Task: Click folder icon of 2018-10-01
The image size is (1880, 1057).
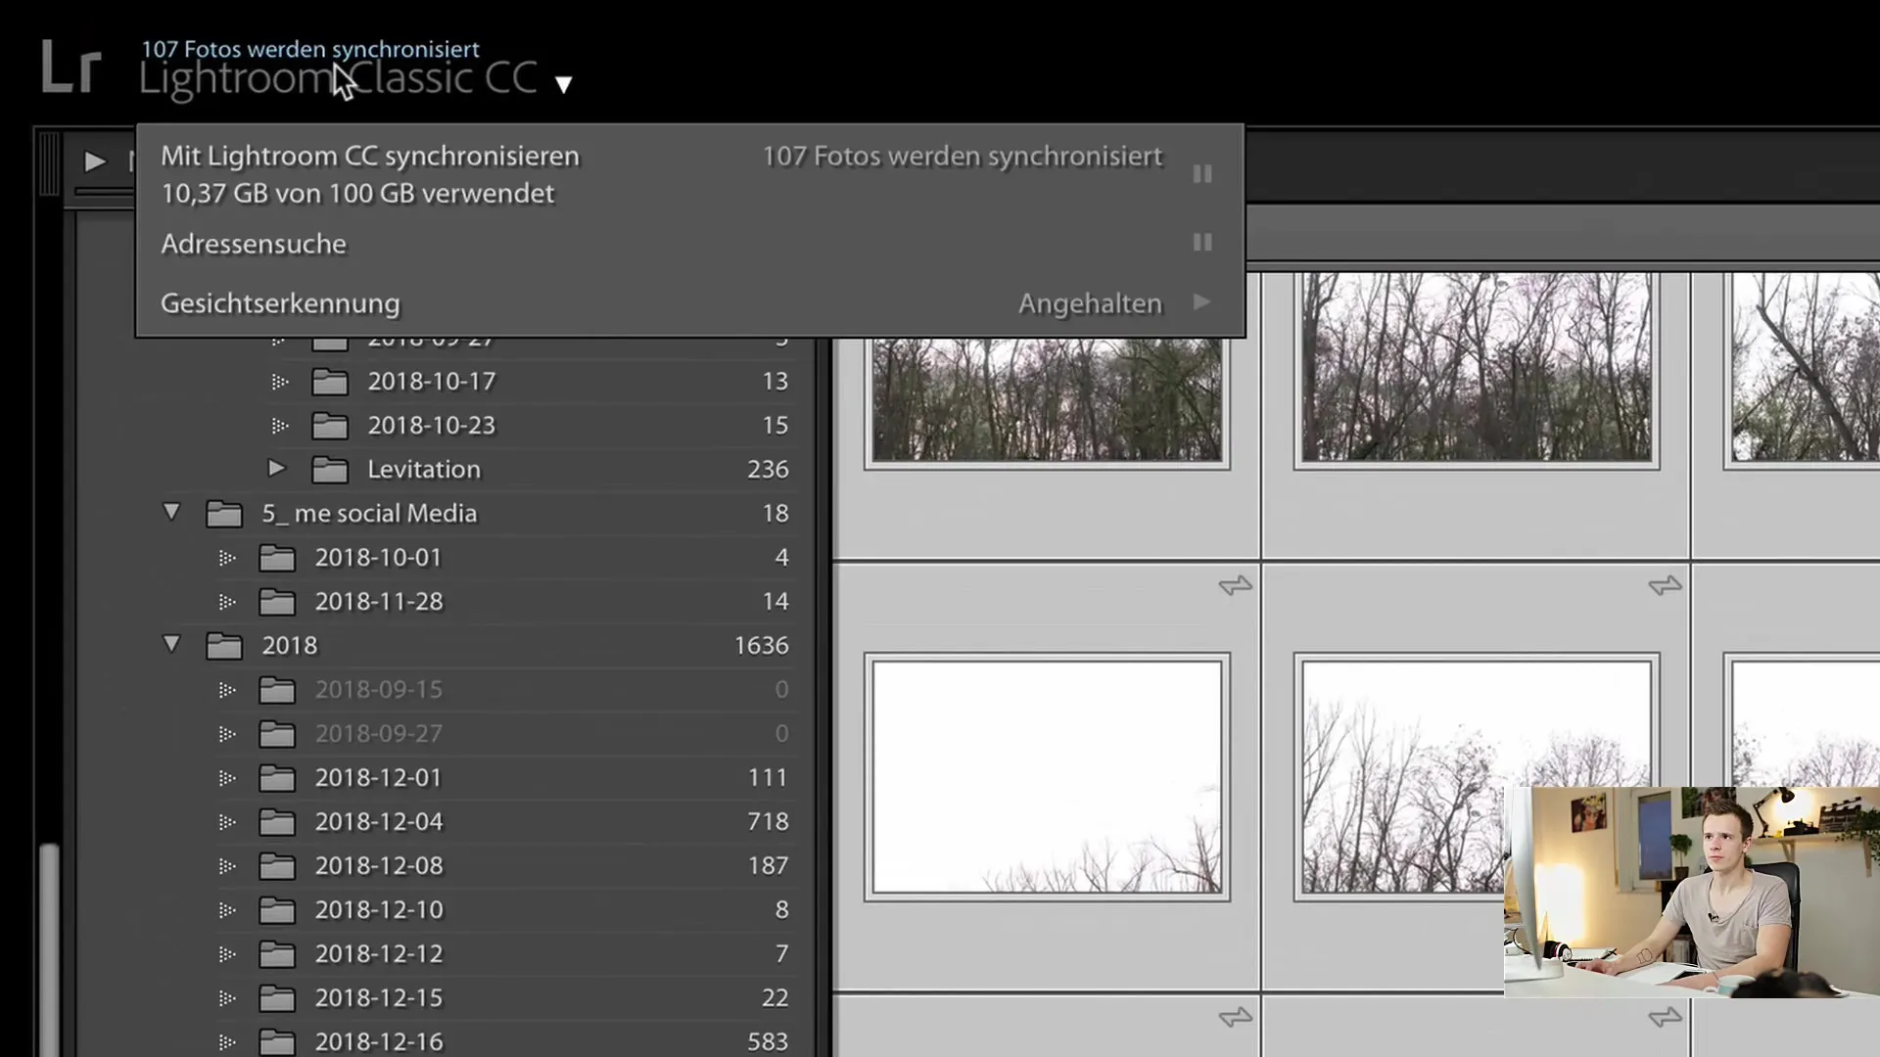Action: 277,558
